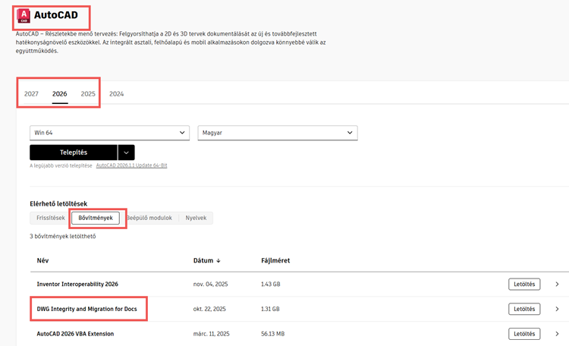Click AutoCAD 2026 VBA Extension name

pyautogui.click(x=75, y=334)
